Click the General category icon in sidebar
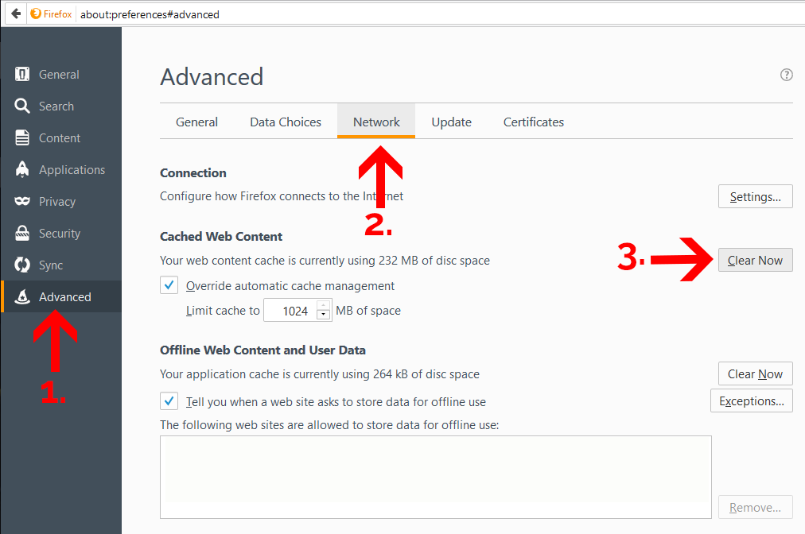Viewport: 805px width, 534px height. coord(22,75)
